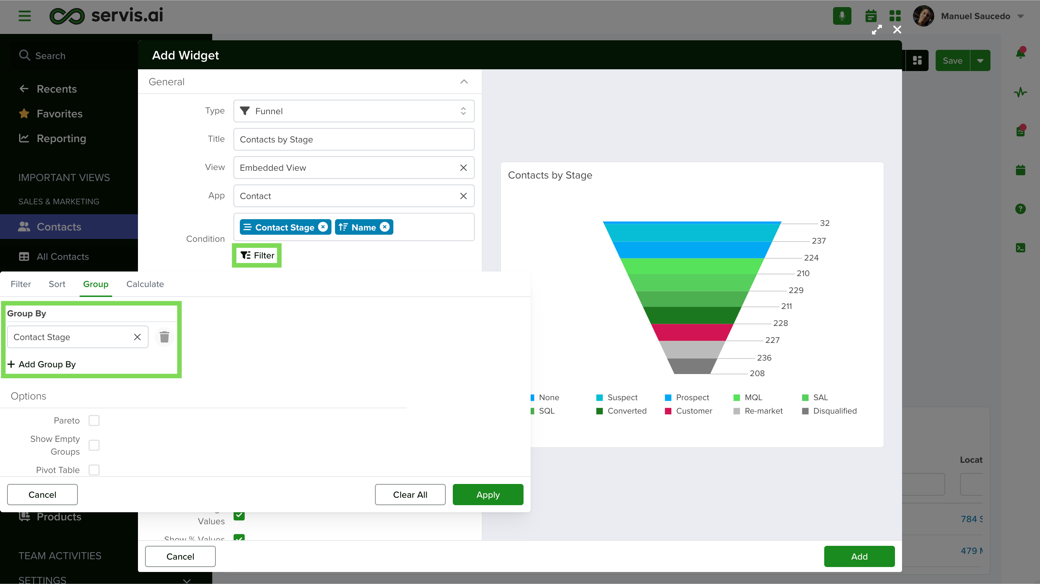The height and width of the screenshot is (584, 1040).
Task: Edit the Title input field
Action: coord(354,139)
